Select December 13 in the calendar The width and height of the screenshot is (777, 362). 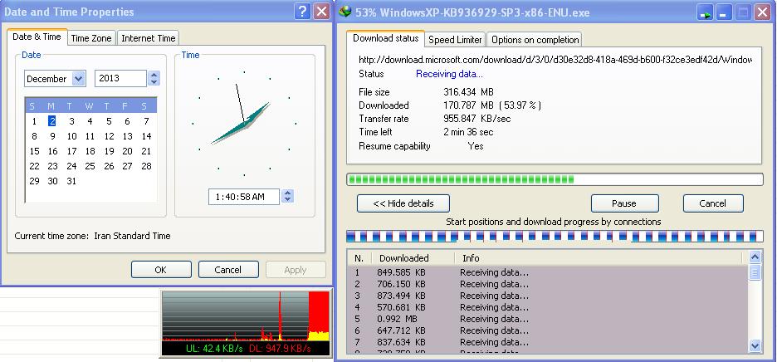pyautogui.click(x=127, y=136)
